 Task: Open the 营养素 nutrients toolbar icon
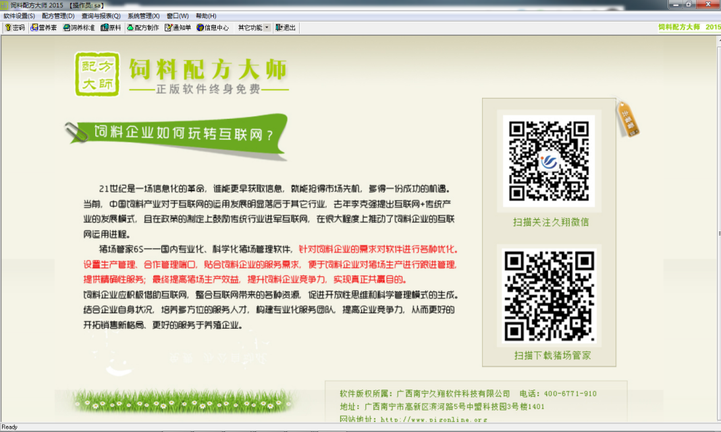44,28
